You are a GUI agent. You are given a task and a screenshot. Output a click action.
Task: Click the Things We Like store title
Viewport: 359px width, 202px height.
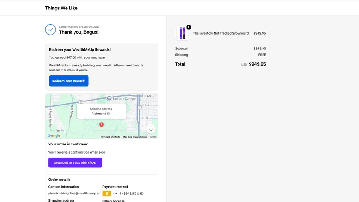point(61,8)
